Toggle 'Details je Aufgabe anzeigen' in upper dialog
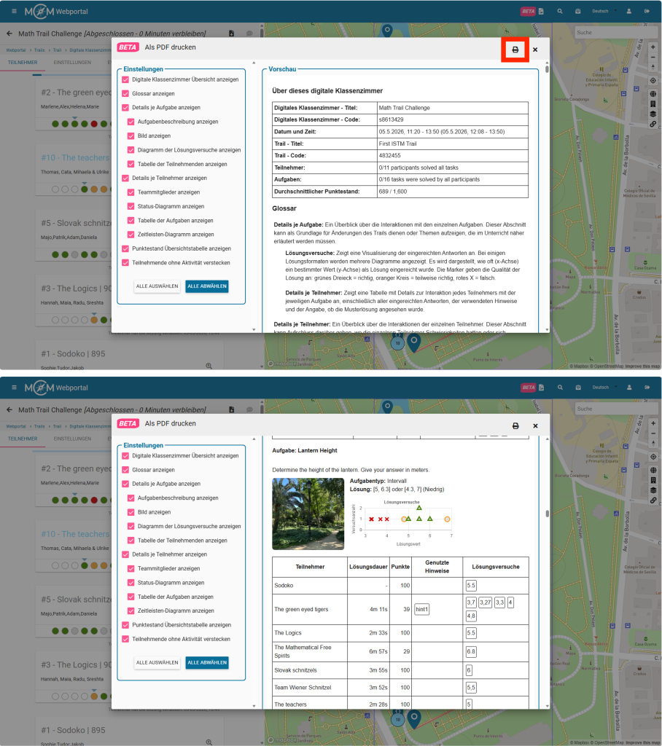This screenshot has width=662, height=746. coord(125,108)
